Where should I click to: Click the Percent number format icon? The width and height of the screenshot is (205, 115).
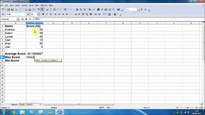coord(79,14)
